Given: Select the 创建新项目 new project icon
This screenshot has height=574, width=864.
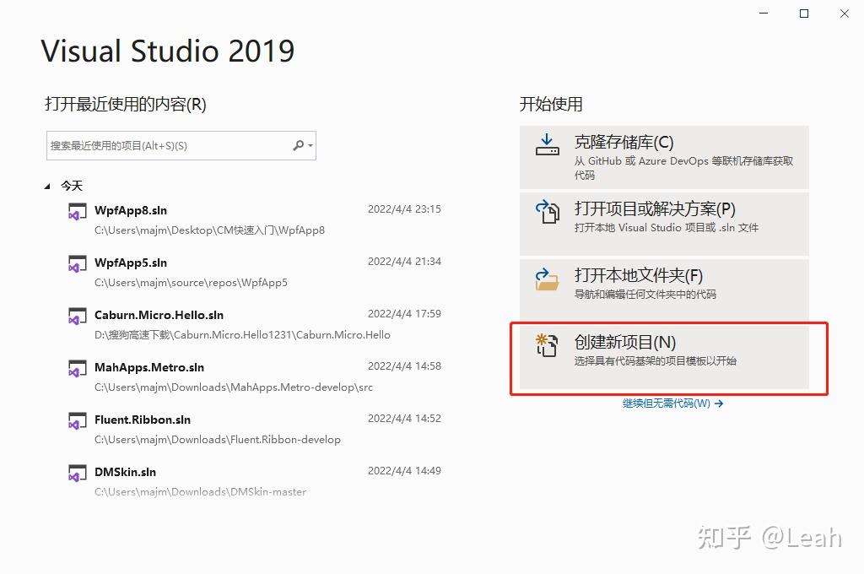Looking at the screenshot, I should point(547,345).
